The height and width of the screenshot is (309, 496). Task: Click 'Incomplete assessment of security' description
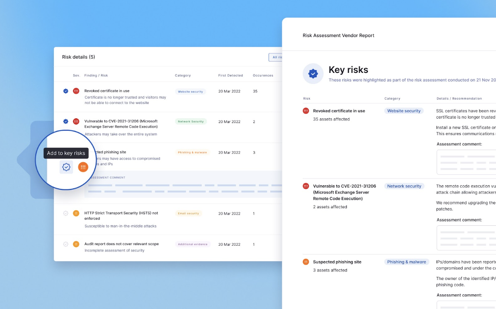pyautogui.click(x=114, y=250)
